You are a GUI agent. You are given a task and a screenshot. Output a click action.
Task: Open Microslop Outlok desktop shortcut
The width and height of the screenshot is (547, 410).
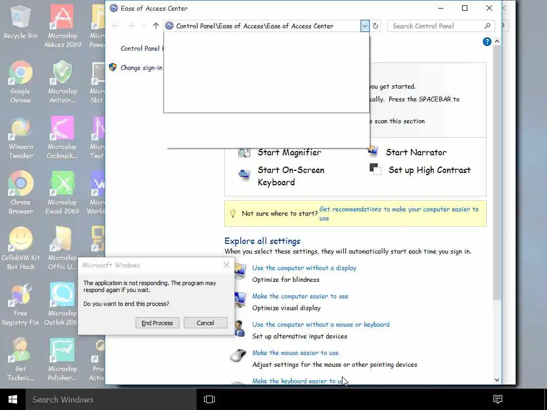[61, 304]
